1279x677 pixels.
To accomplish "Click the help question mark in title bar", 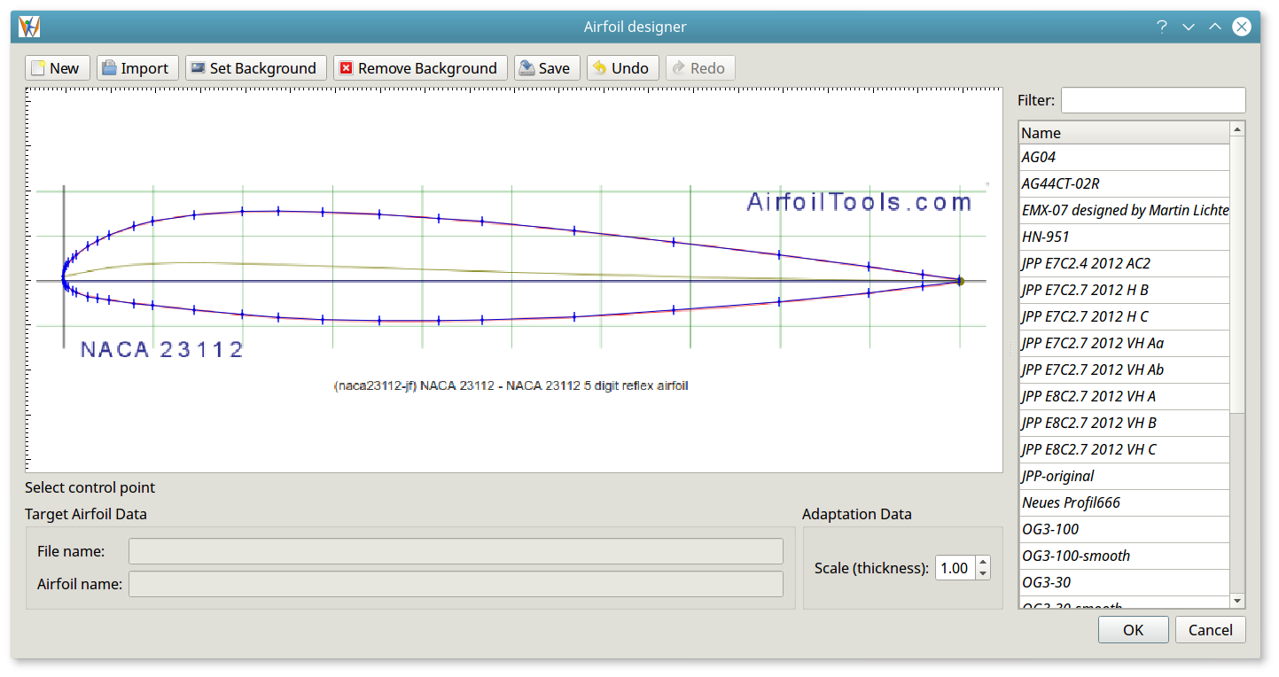I will [1161, 27].
